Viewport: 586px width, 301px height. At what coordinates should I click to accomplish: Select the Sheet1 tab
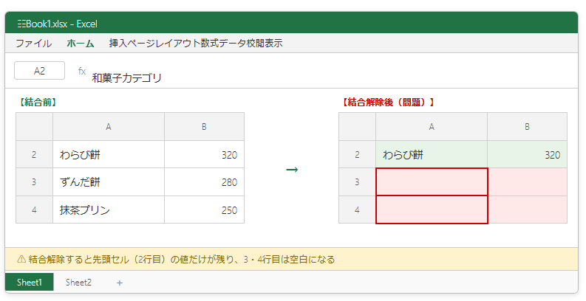tap(30, 282)
